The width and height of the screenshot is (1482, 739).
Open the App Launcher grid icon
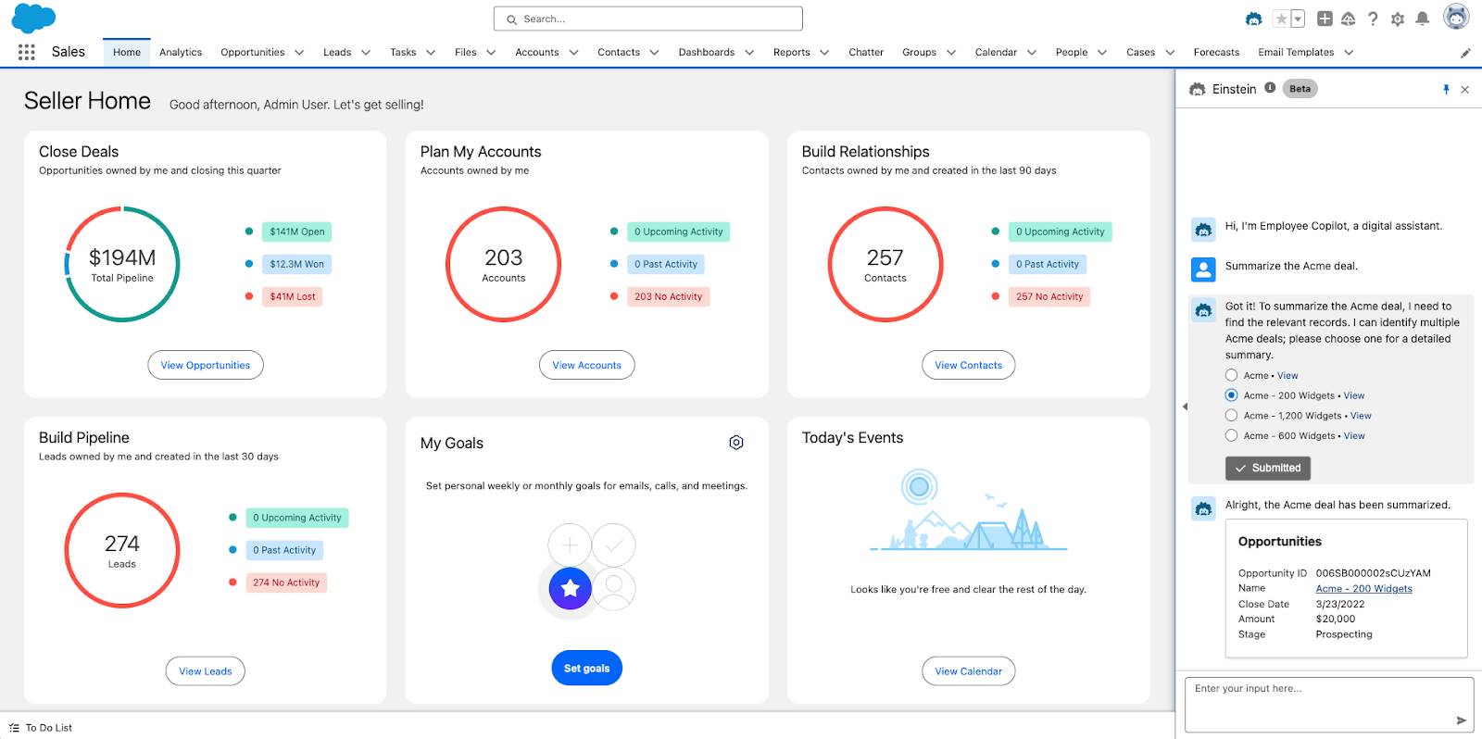click(x=27, y=52)
